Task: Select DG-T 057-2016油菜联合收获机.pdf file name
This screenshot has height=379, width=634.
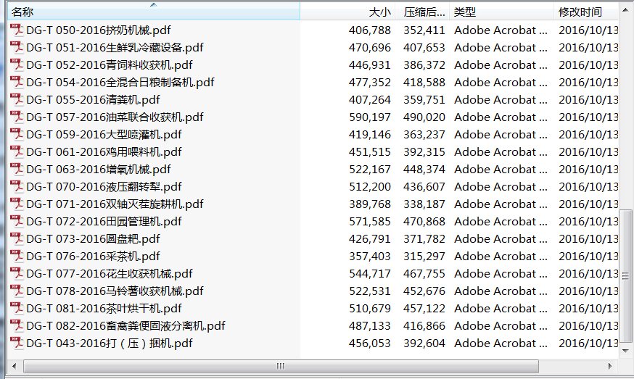Action: pos(115,117)
